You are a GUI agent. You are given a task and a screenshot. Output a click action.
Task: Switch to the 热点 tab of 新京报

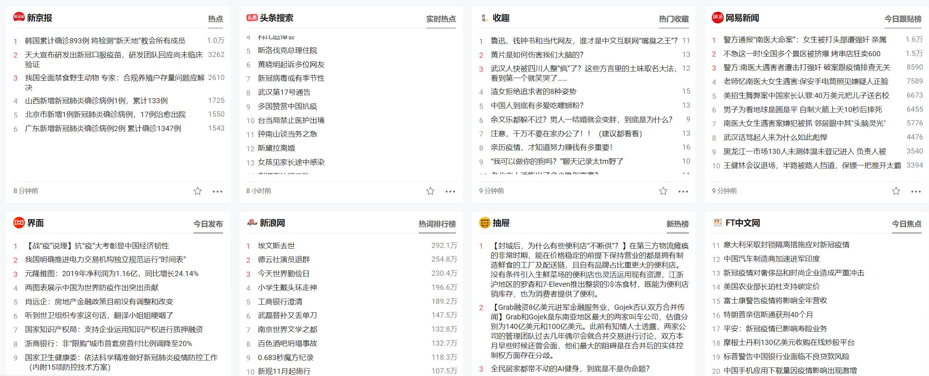(x=215, y=19)
